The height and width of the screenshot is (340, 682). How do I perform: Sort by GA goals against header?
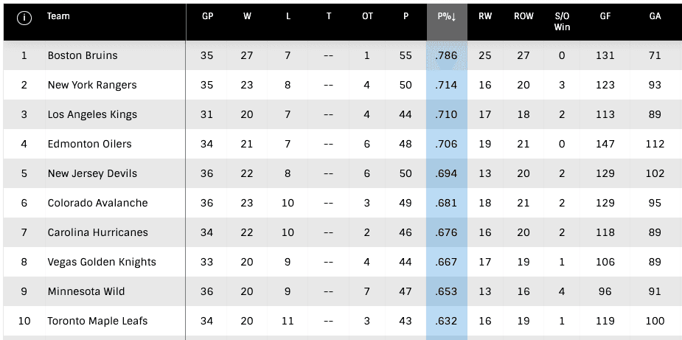(655, 16)
